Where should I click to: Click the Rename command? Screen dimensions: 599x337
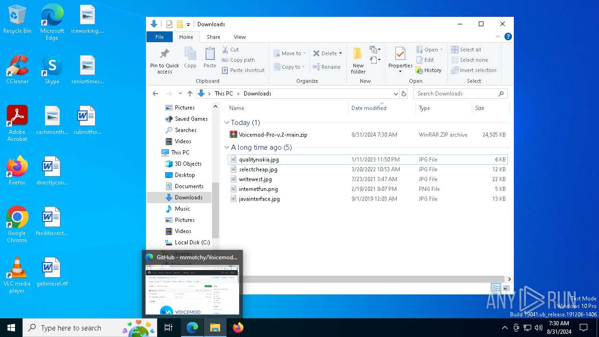327,67
